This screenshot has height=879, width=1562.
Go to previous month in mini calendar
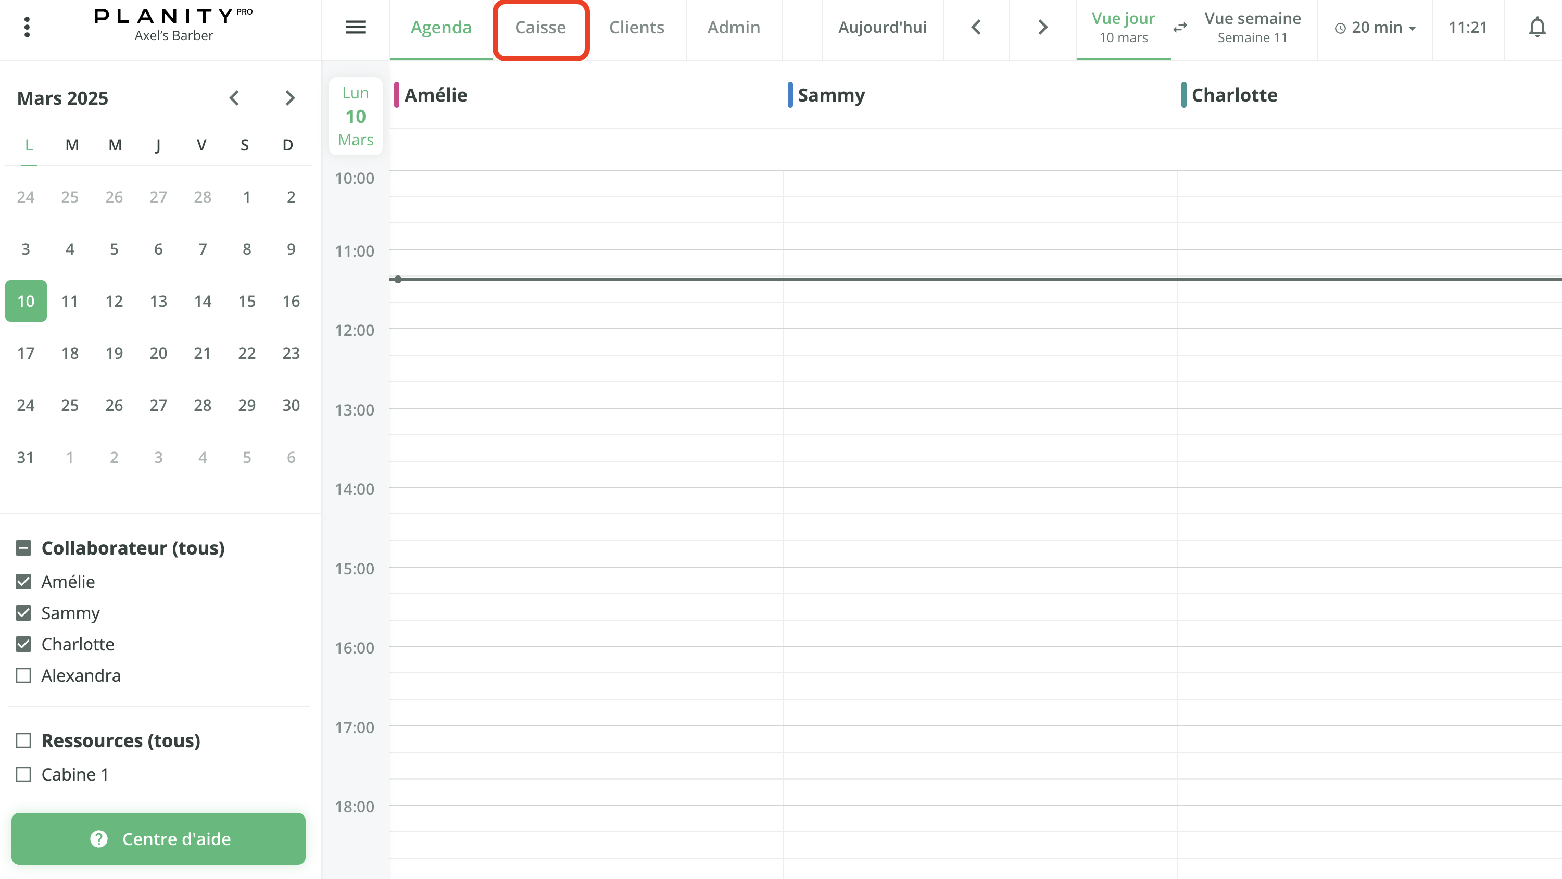pyautogui.click(x=234, y=98)
